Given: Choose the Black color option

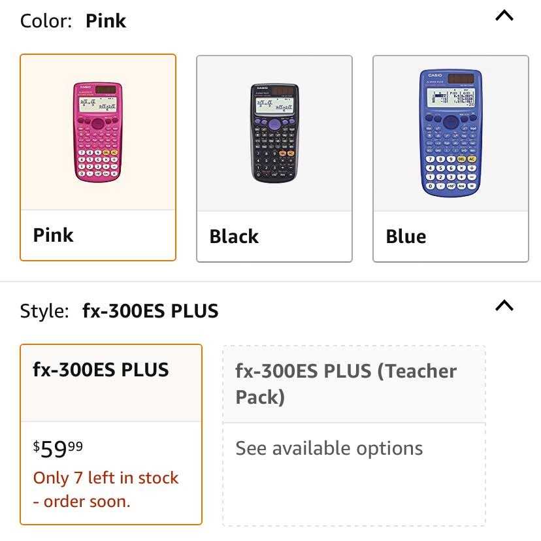Looking at the screenshot, I should (274, 159).
